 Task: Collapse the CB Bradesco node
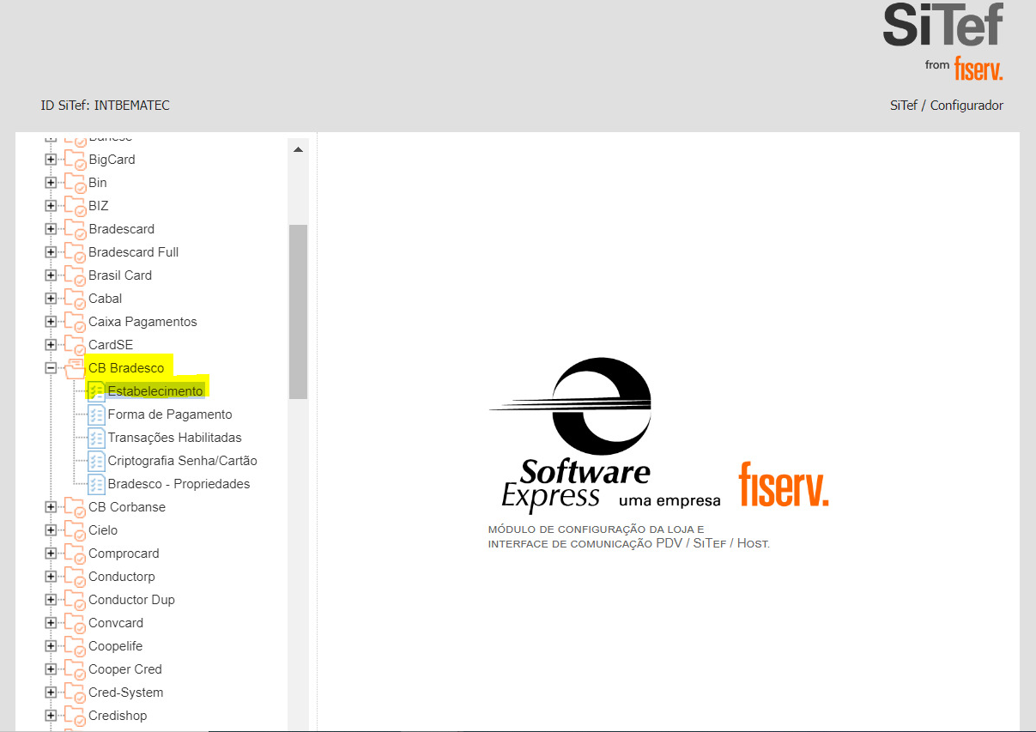[51, 368]
